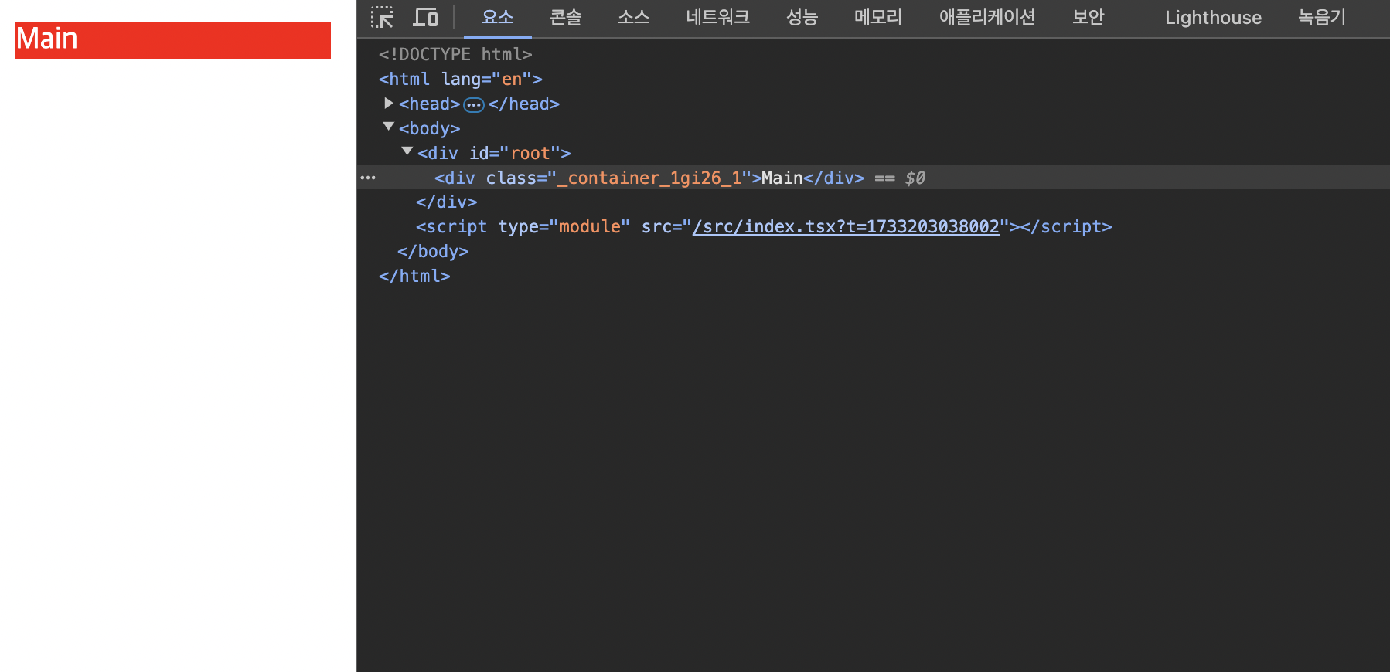
Task: Select the closing </html> tag
Action: click(414, 276)
